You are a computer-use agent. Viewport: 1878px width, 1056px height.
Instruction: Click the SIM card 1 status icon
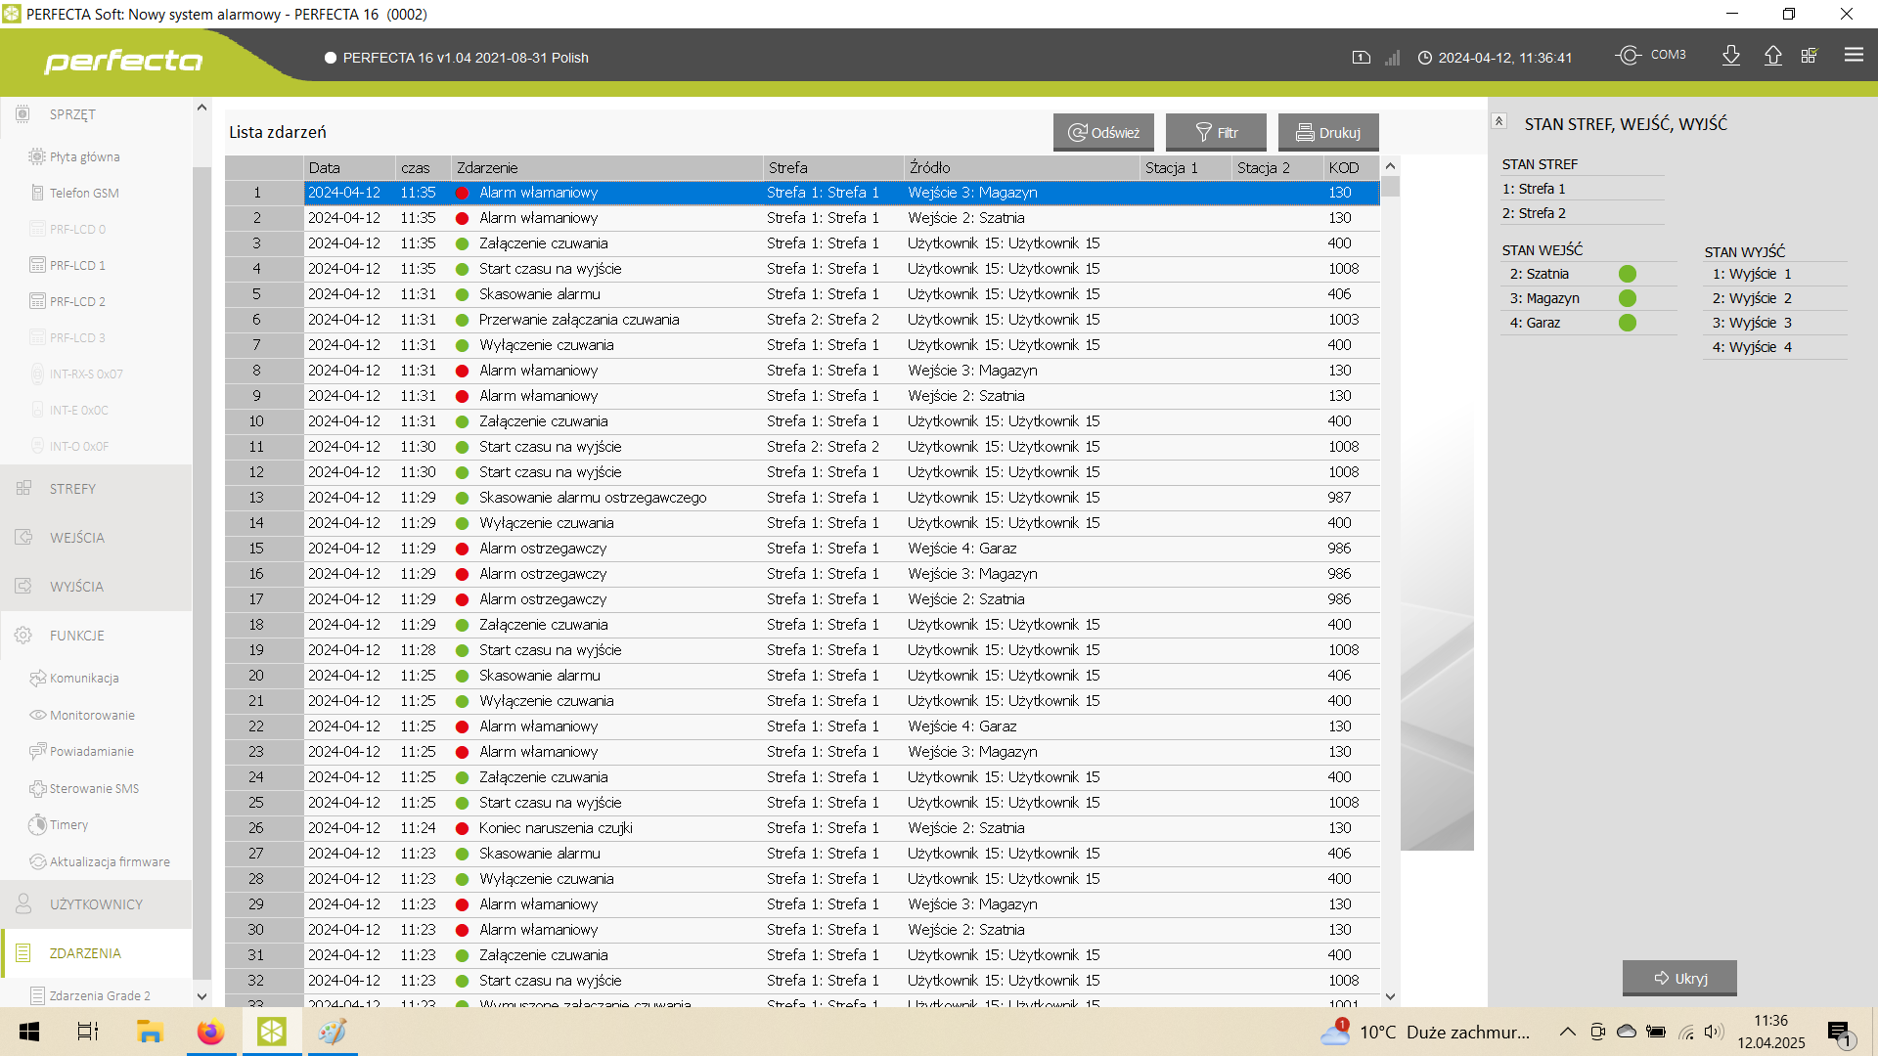1361,58
